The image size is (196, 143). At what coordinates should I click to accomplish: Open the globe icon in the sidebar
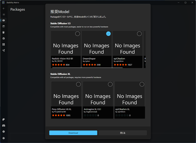[x=4, y=39]
